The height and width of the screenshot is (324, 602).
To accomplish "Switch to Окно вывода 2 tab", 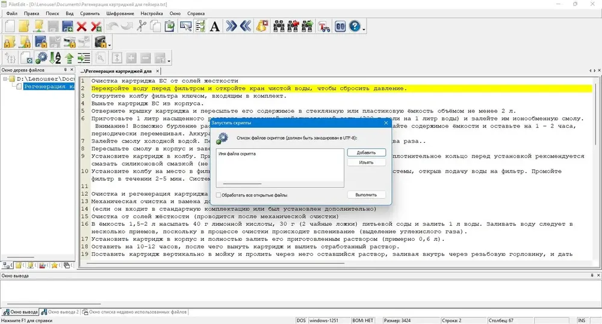I will 60,312.
